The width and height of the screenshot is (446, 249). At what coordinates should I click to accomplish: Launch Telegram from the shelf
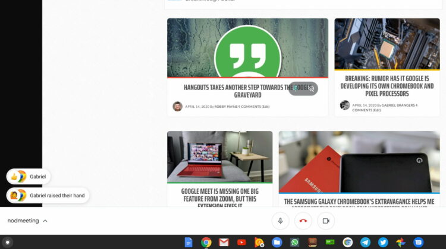[365, 242]
